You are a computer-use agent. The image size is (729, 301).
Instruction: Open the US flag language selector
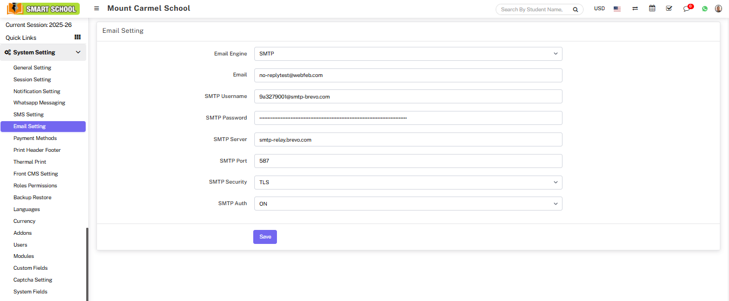[x=617, y=9]
